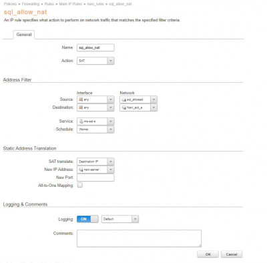
Task: Click the sql_allow_nat page heading
Action: (25, 12)
